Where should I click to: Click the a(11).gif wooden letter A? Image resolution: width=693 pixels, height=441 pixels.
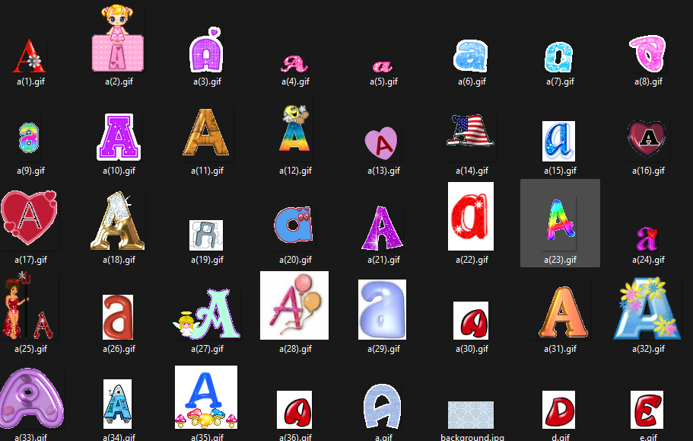[x=206, y=132]
